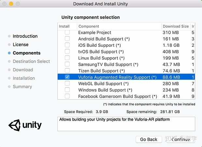Click the Space Required 3.9 GB value
Viewport: 202px width, 147px height.
click(102, 112)
